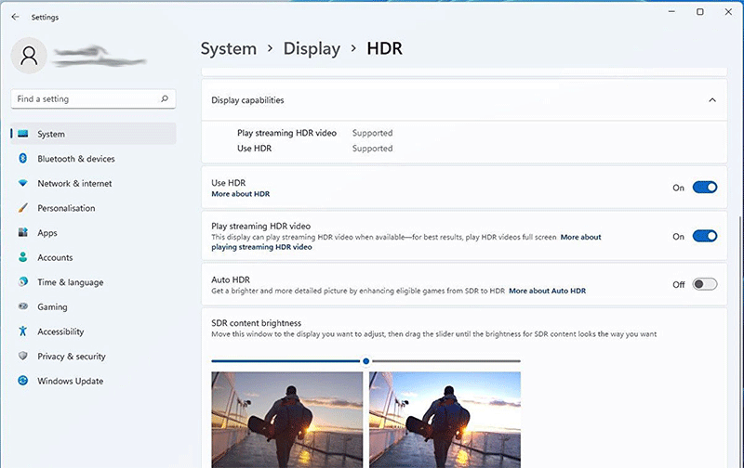Click the Windows Update sync icon
This screenshot has height=468, width=744.
click(22, 380)
